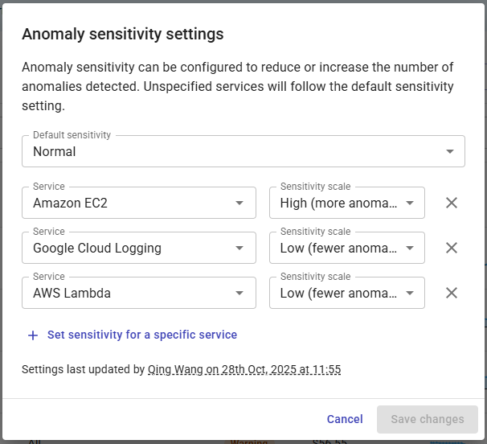The height and width of the screenshot is (444, 487).
Task: Expand the Amazon EC2 service dropdown arrow
Action: pos(239,203)
